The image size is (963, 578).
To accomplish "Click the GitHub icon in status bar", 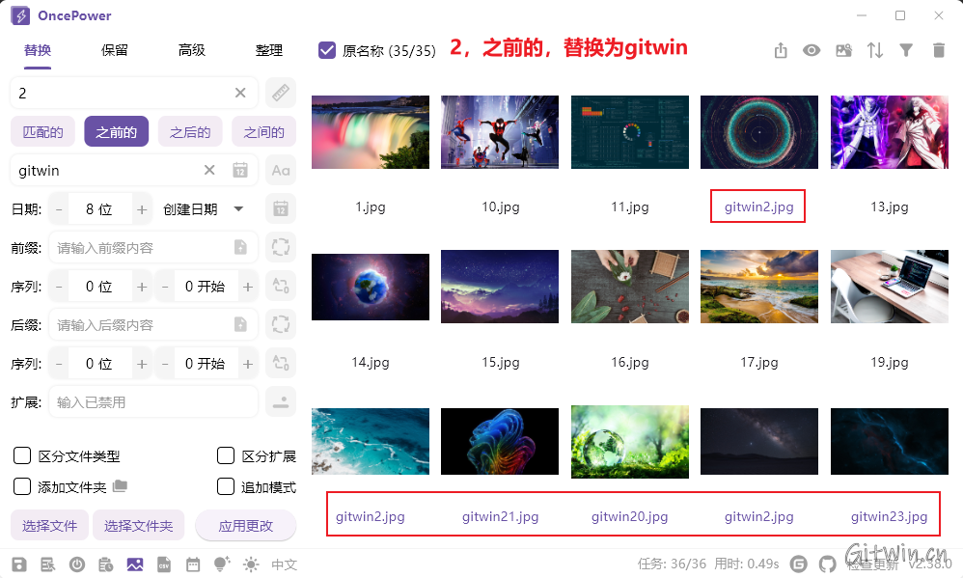I will point(827,564).
